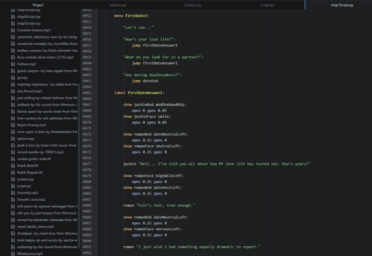Click line number 4065 in the gutter
This screenshot has width=372, height=256.
click(x=87, y=93)
